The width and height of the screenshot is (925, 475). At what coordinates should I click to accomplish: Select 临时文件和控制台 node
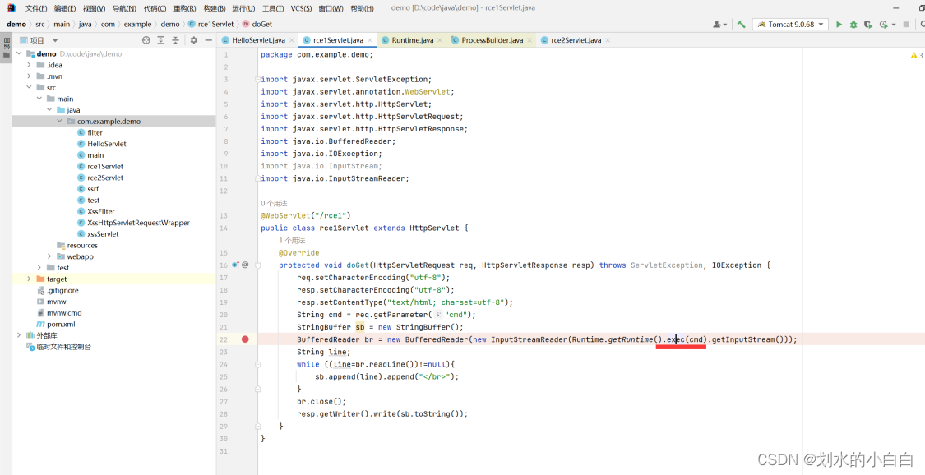(63, 347)
